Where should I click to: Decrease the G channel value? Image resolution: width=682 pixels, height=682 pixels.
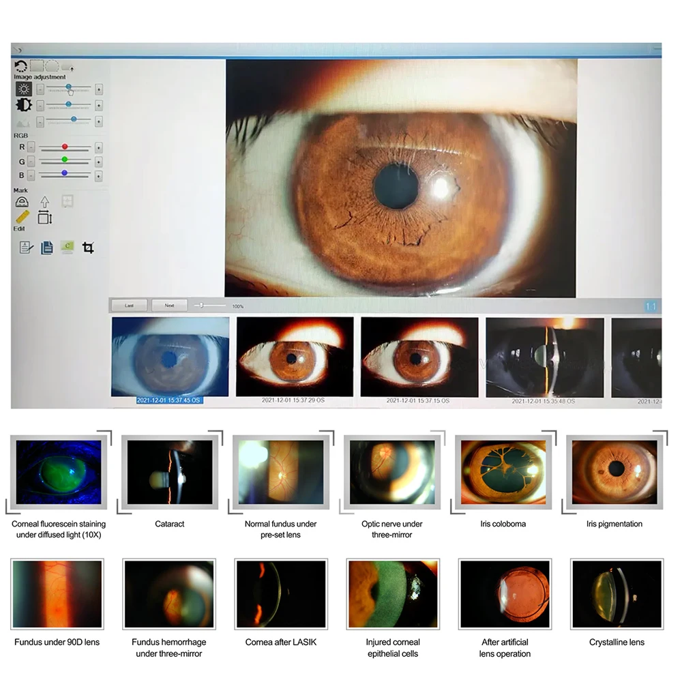tap(31, 162)
